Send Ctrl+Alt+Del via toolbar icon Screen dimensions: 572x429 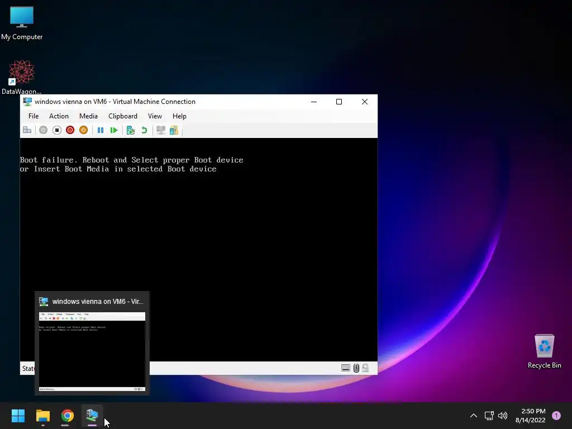coord(27,130)
